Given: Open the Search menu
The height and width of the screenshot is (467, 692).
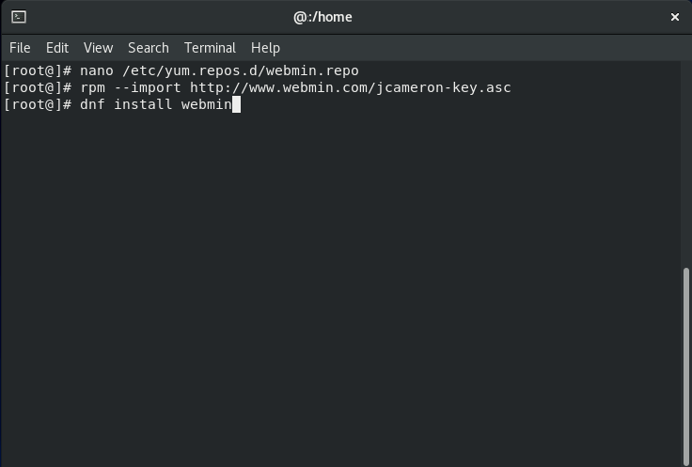Looking at the screenshot, I should 149,48.
